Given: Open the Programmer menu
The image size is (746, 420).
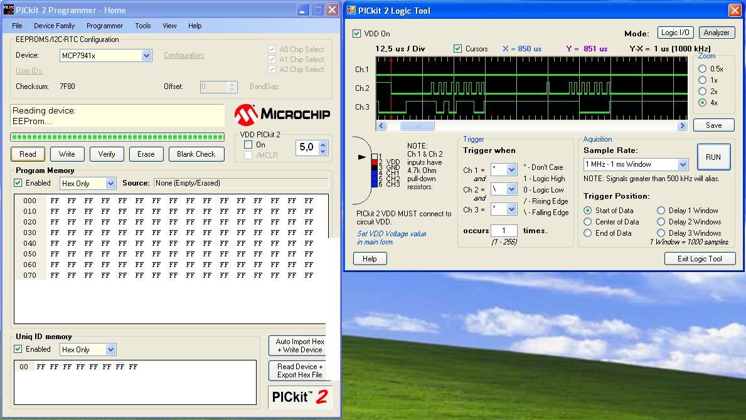Looking at the screenshot, I should click(105, 26).
